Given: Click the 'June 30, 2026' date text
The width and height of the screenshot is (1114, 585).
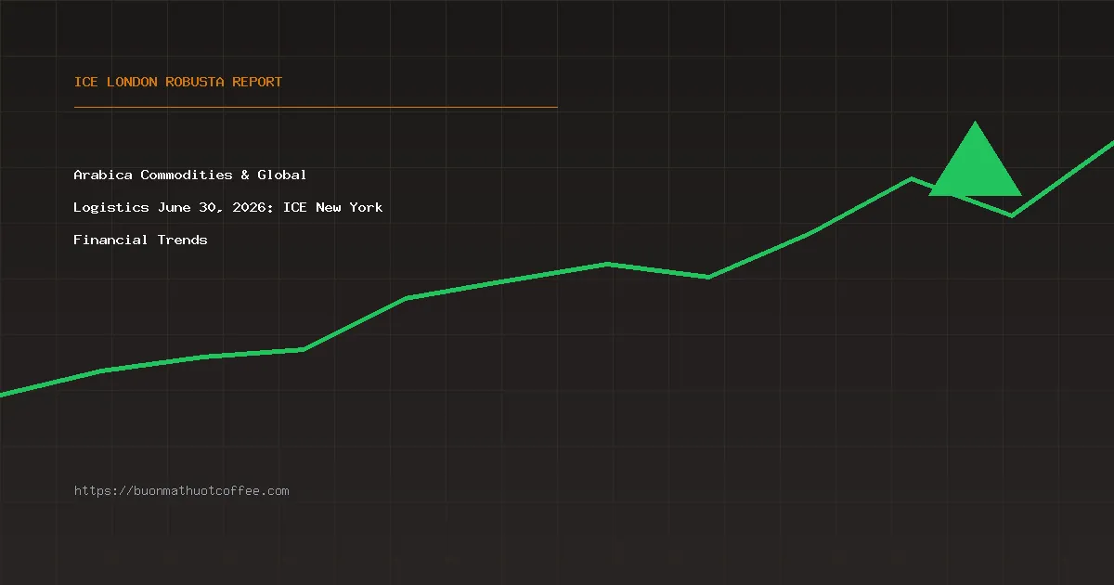Looking at the screenshot, I should [216, 207].
